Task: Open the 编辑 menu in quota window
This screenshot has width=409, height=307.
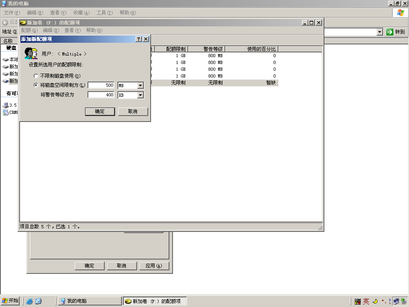Action: pyautogui.click(x=51, y=30)
